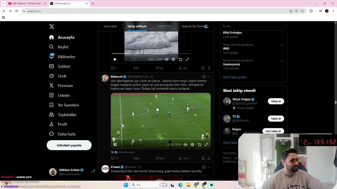The height and width of the screenshot is (189, 337).
Task: Open Premium page
Action: coord(61,86)
